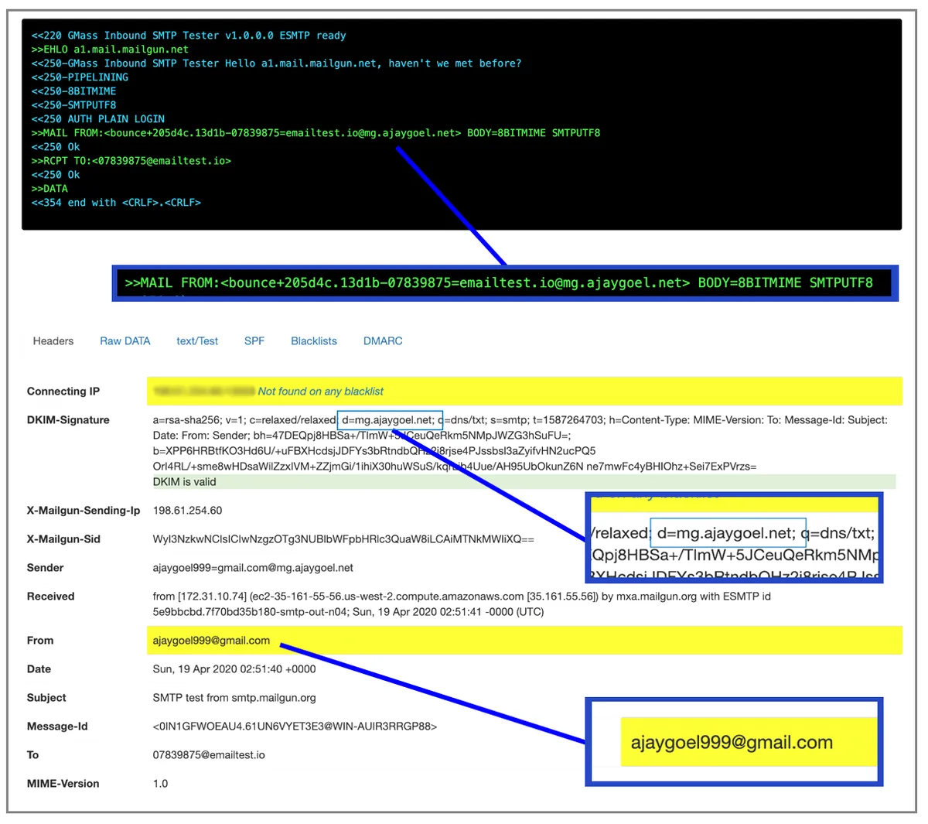This screenshot has width=928, height=824.
Task: Click the To address 07839875@emailtest.io
Action: pos(209,755)
